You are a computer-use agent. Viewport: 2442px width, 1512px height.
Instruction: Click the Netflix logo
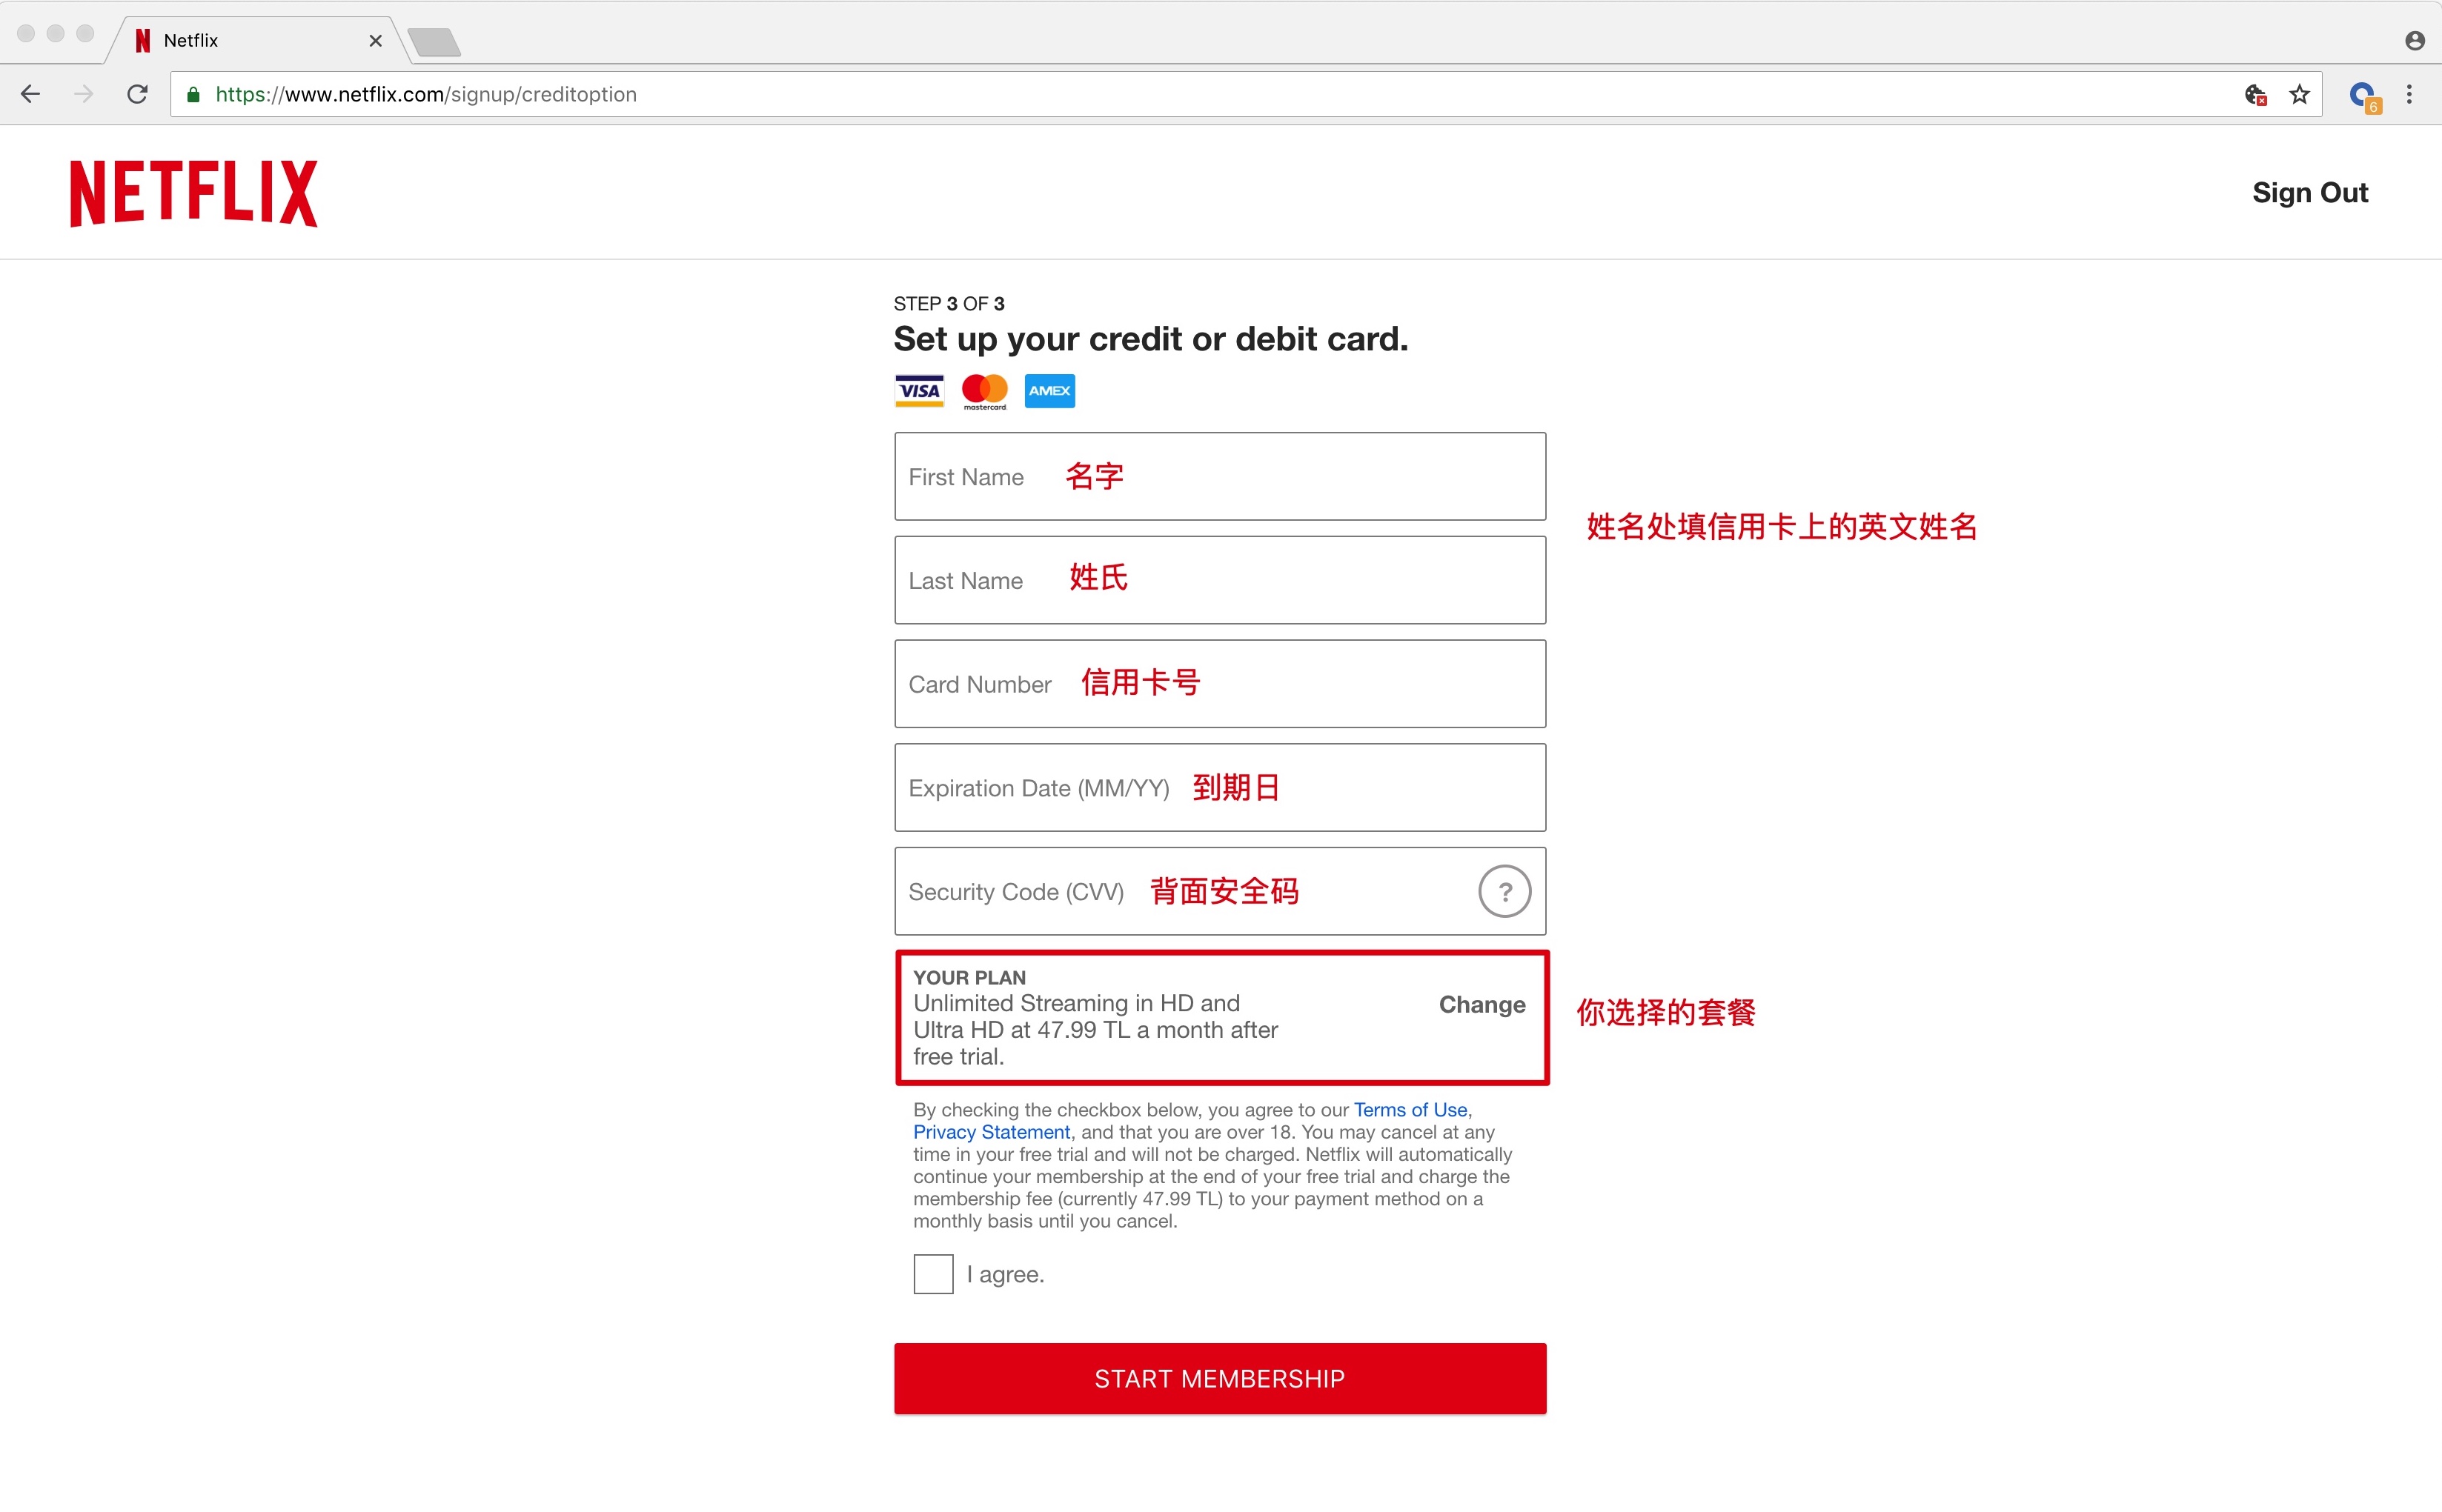pos(193,193)
